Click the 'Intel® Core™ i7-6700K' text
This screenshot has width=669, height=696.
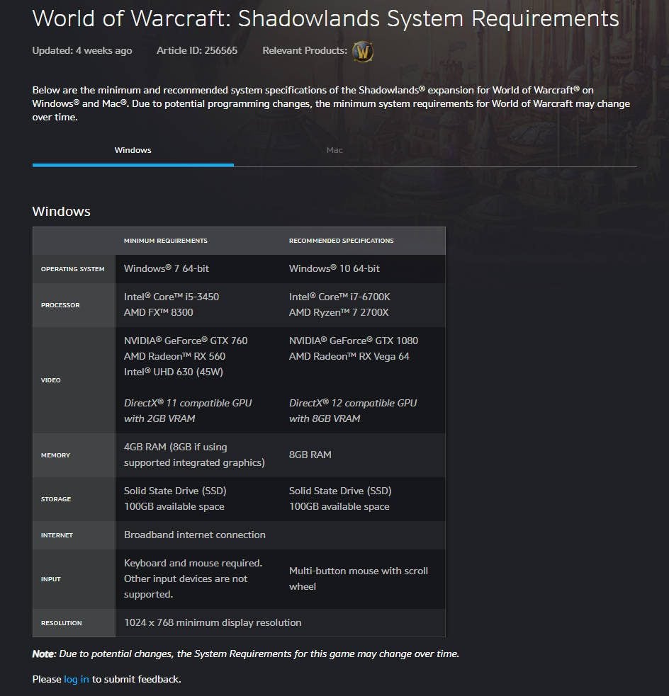pos(340,297)
